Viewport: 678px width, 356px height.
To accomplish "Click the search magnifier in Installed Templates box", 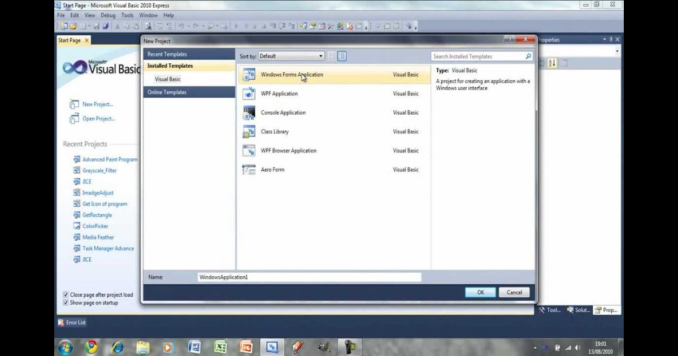I will coord(528,57).
